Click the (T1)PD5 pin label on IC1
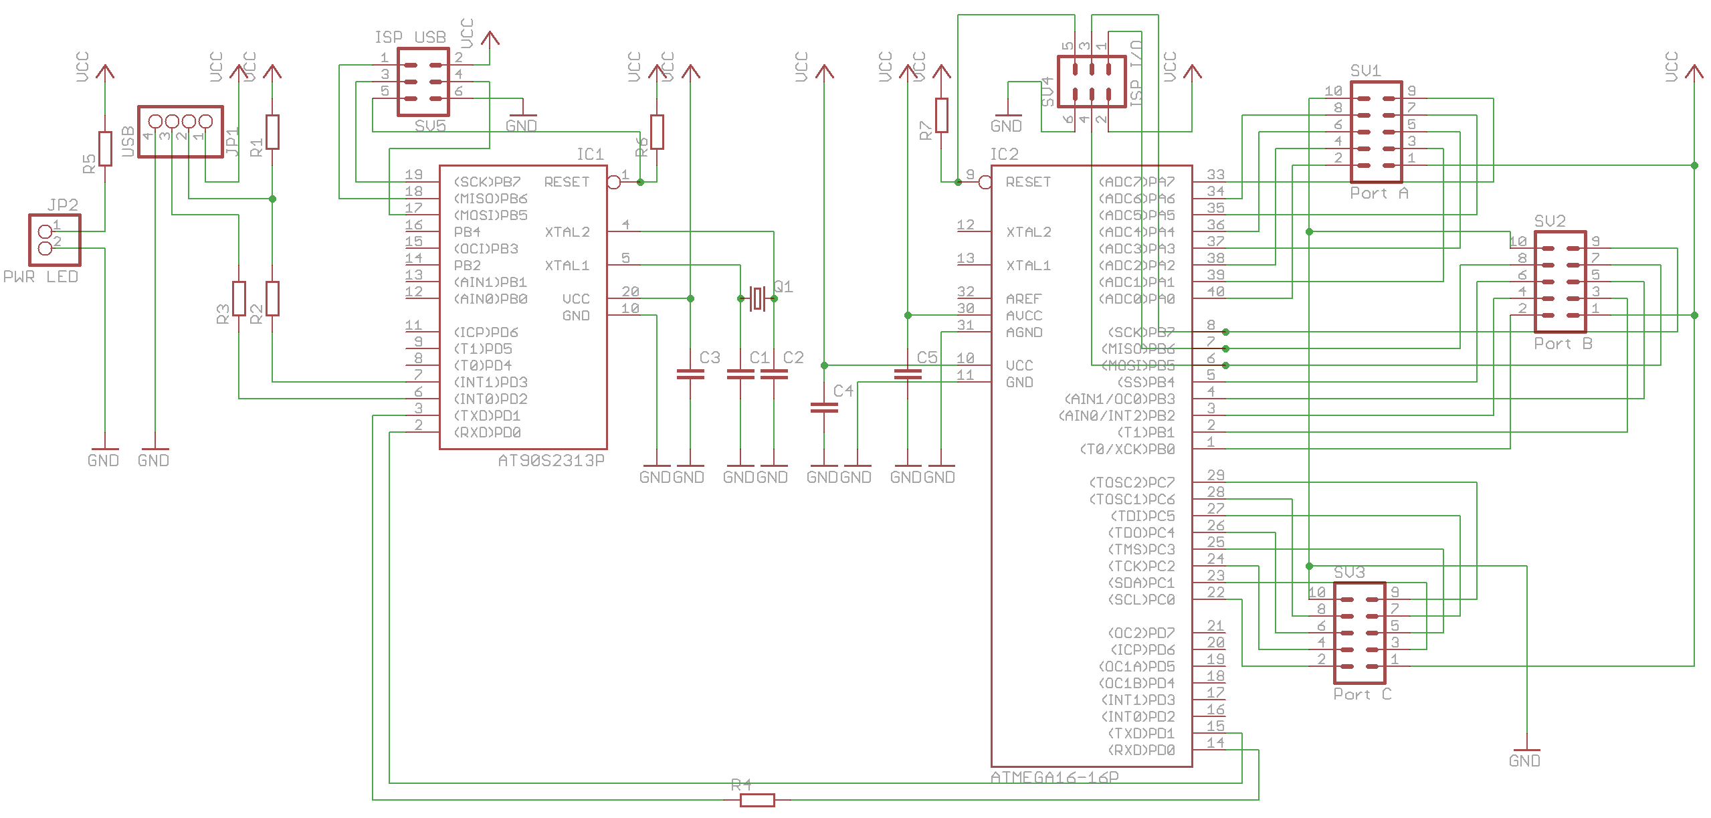The image size is (1711, 818). click(x=483, y=349)
